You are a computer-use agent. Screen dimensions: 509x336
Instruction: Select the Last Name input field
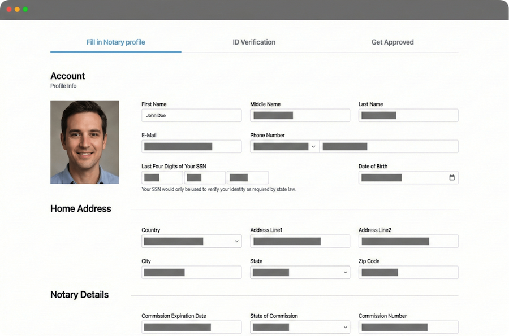408,115
